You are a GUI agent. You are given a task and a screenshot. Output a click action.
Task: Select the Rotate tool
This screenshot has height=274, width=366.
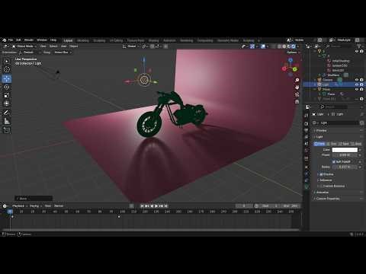tap(7, 87)
